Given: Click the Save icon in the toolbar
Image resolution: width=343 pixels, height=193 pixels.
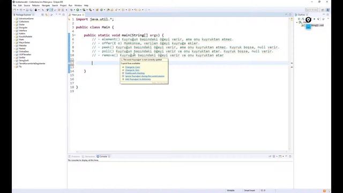Looking at the screenshot, I should tap(27, 10).
